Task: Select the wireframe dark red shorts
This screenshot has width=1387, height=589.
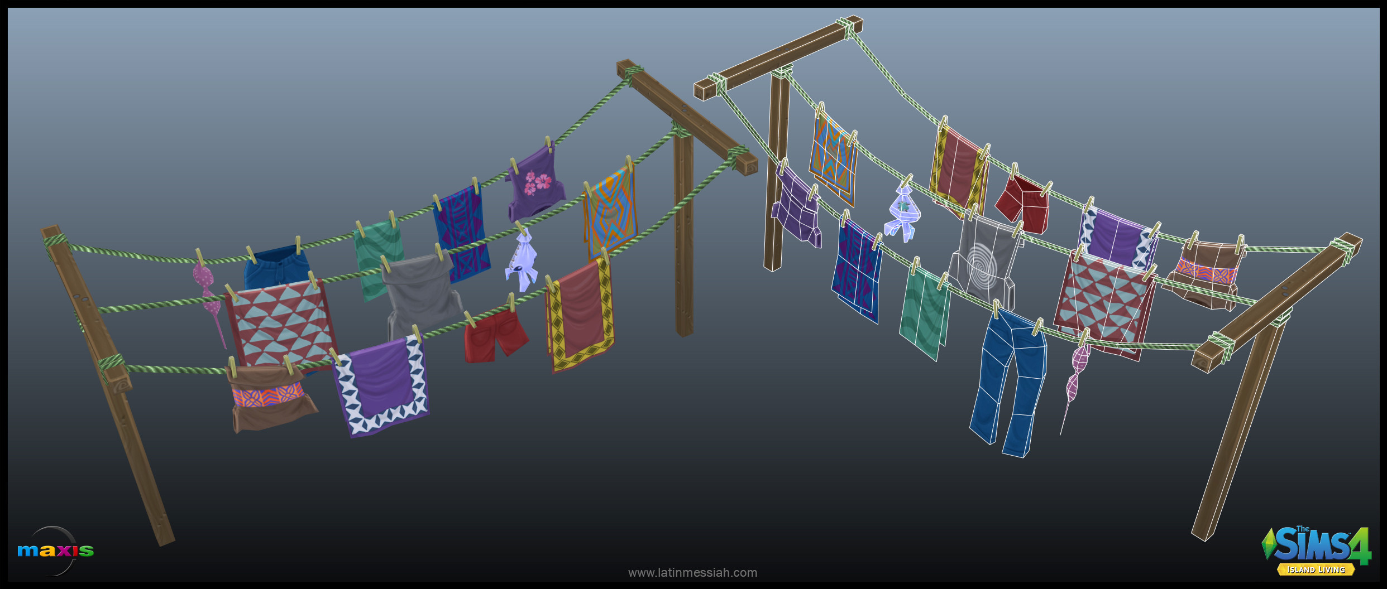Action: [x=1022, y=205]
